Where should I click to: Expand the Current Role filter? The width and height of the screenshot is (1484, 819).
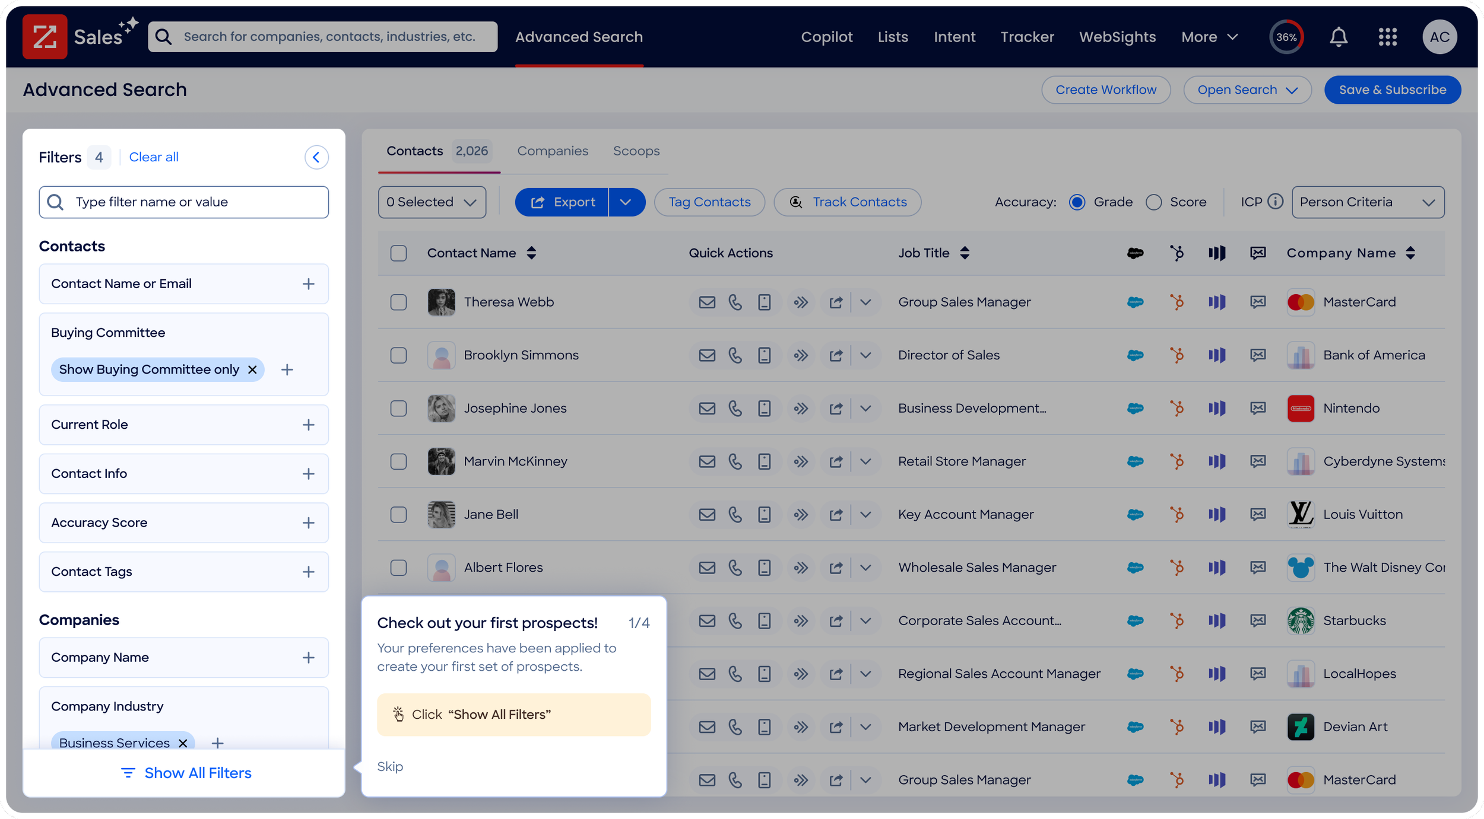coord(308,425)
